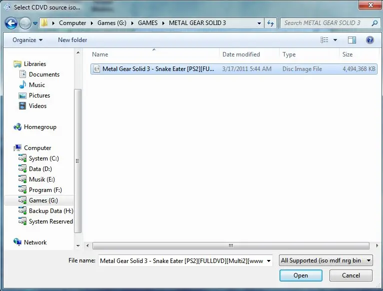Select Games (G:) in the address breadcrumb
The image size is (383, 291).
(112, 23)
